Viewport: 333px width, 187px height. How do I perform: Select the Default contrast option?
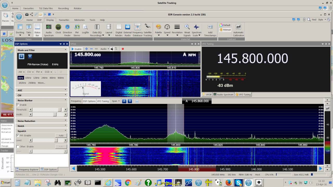(225, 25)
